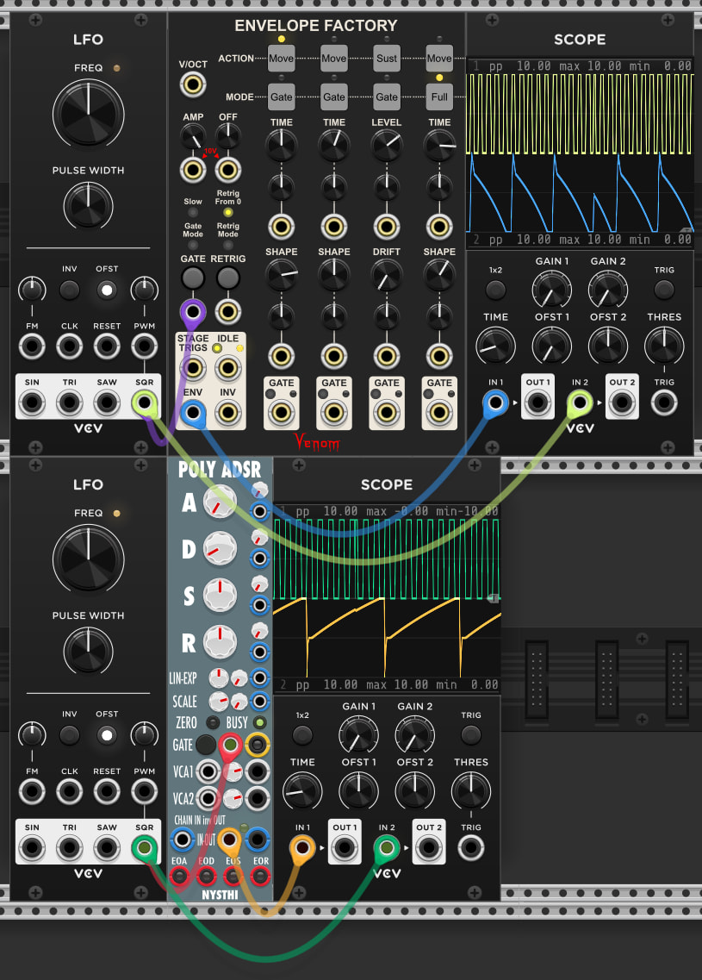Toggle the top LFO INV switch

coord(69,290)
